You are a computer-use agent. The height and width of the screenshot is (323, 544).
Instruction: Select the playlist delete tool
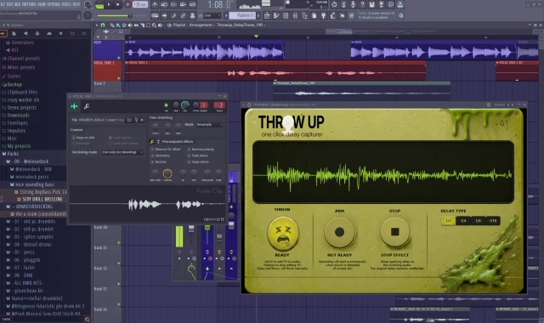(x=124, y=25)
